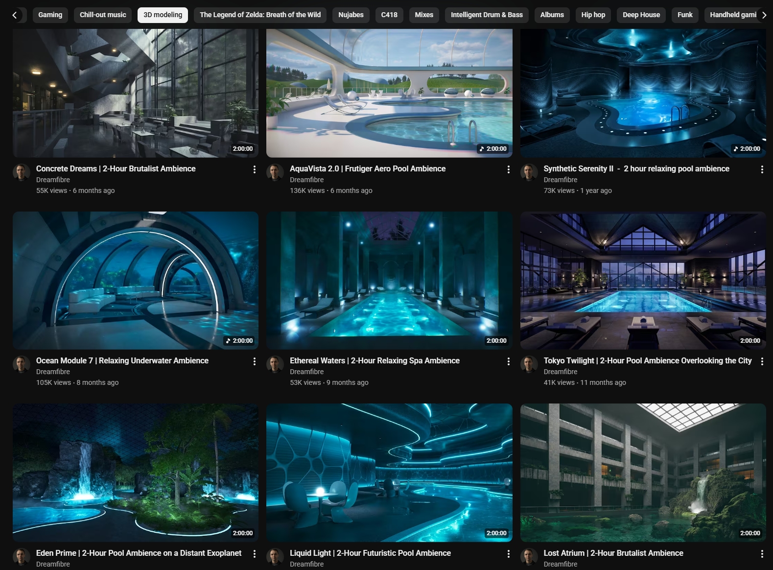Switch to Intelligent Drum & Bass chip
This screenshot has height=570, width=773.
tap(486, 15)
